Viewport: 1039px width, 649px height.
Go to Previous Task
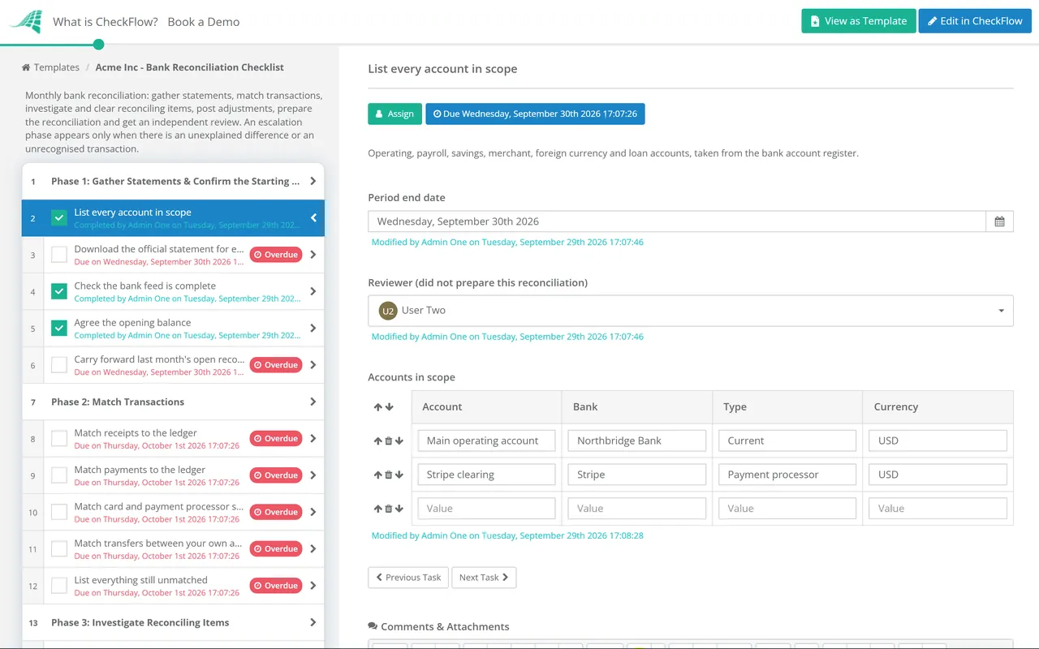pos(408,578)
